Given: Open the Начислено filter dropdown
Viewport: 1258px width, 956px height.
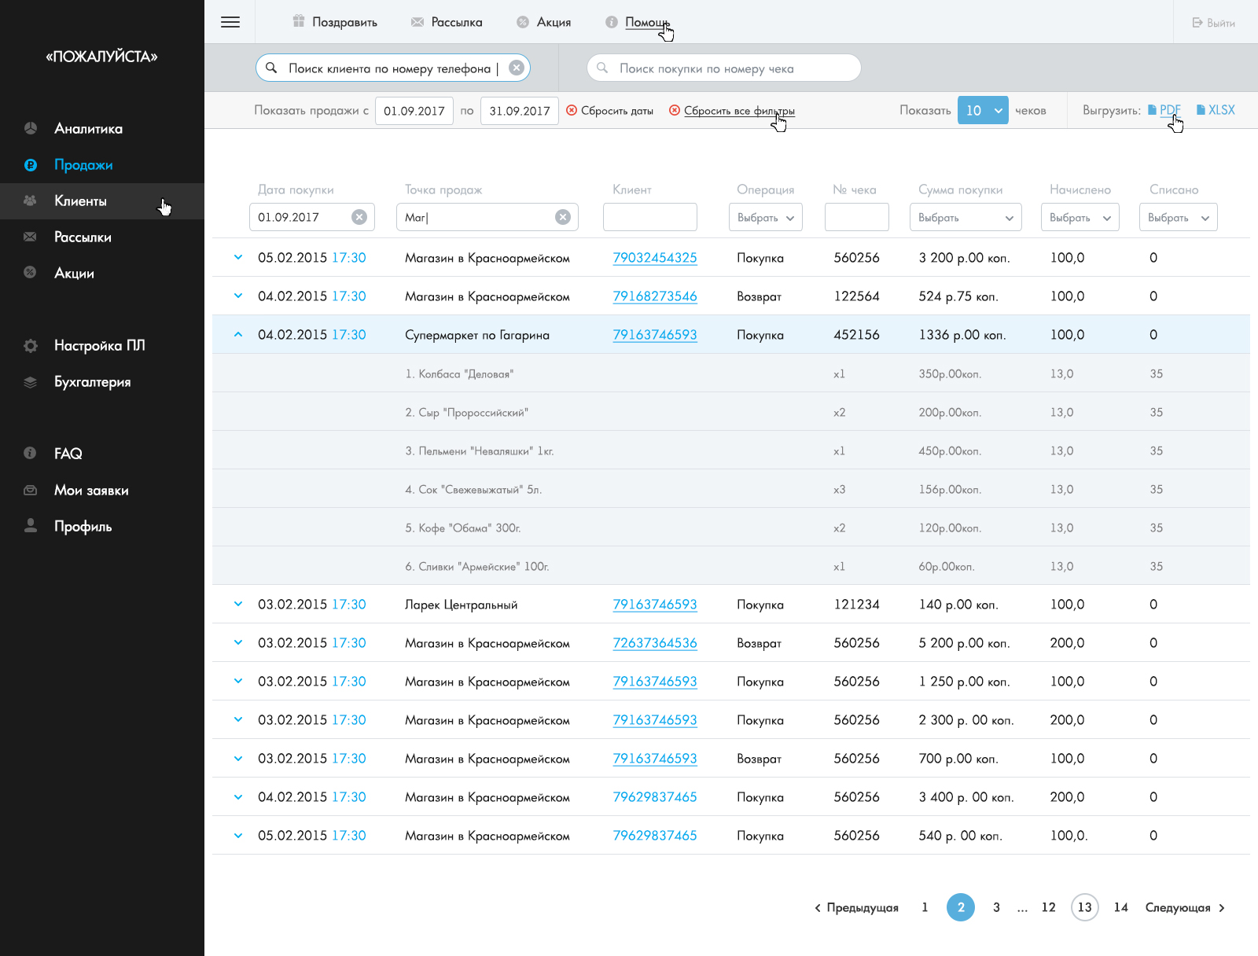Looking at the screenshot, I should pyautogui.click(x=1080, y=217).
